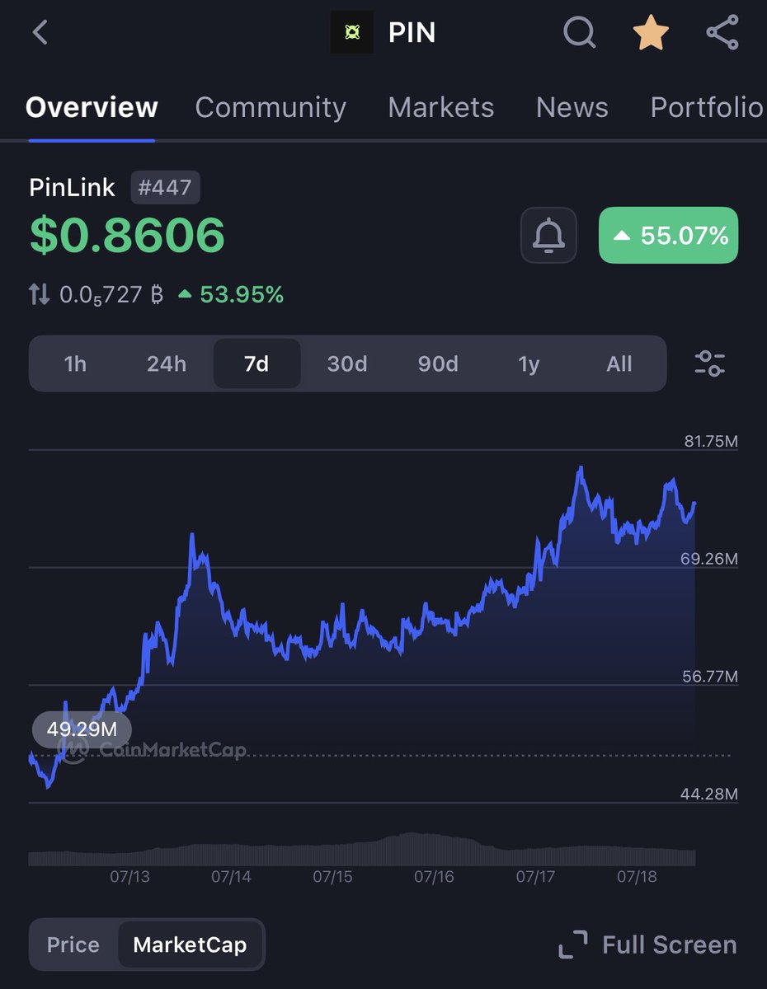
Task: Open the search magnifier icon
Action: pyautogui.click(x=580, y=33)
